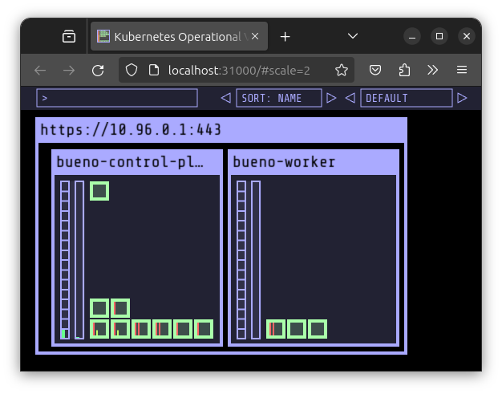
Task: Click control-plane memory usage vertical bar
Action: coord(79,260)
